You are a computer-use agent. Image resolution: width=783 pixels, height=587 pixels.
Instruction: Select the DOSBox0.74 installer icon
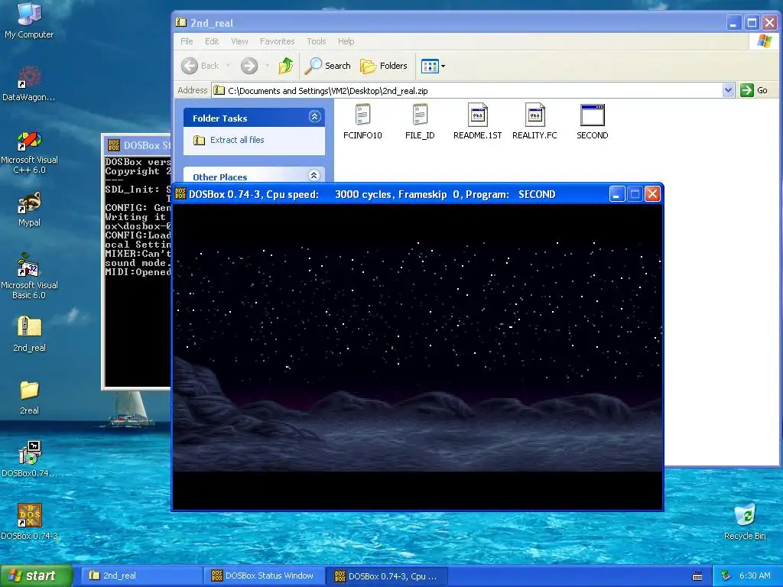[29, 459]
